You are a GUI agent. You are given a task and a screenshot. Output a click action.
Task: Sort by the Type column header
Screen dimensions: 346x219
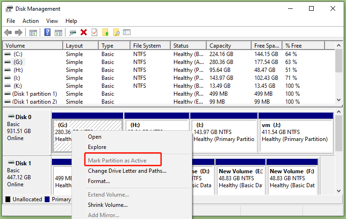[114, 46]
